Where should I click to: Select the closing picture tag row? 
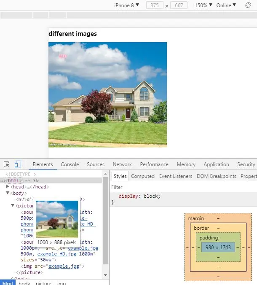tap(29, 272)
